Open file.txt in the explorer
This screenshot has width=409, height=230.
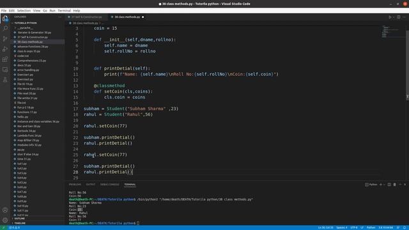21,103
